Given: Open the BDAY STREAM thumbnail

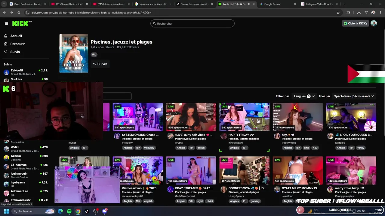Looking at the screenshot, I should [191, 170].
